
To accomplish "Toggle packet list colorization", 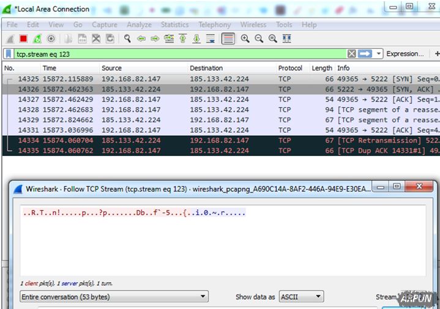I will click(228, 39).
